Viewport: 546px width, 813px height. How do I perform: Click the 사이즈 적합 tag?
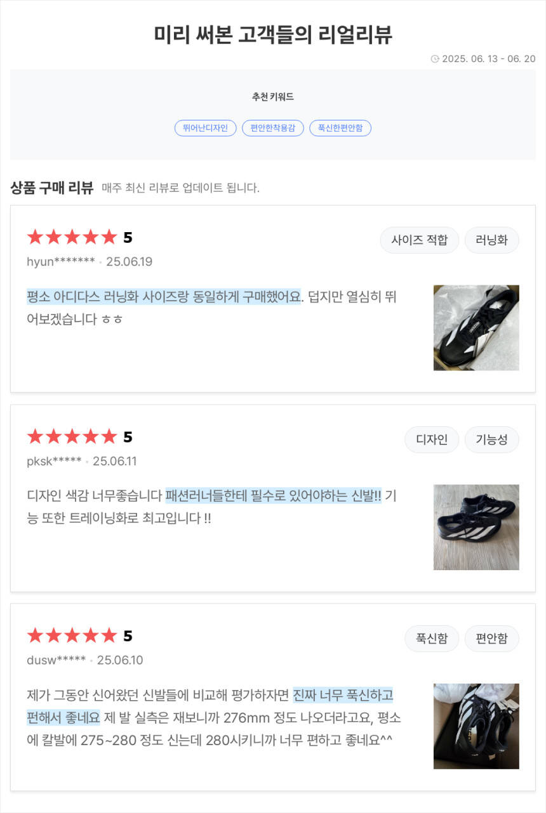tap(419, 240)
